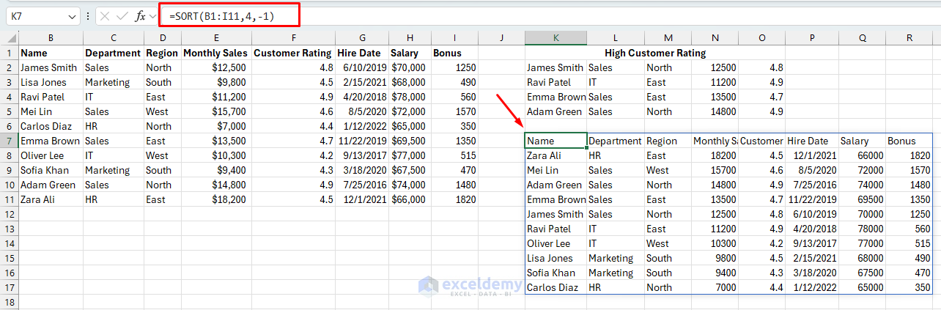Click the '13500' value in row 4 column N
The image size is (941, 310).
point(715,97)
